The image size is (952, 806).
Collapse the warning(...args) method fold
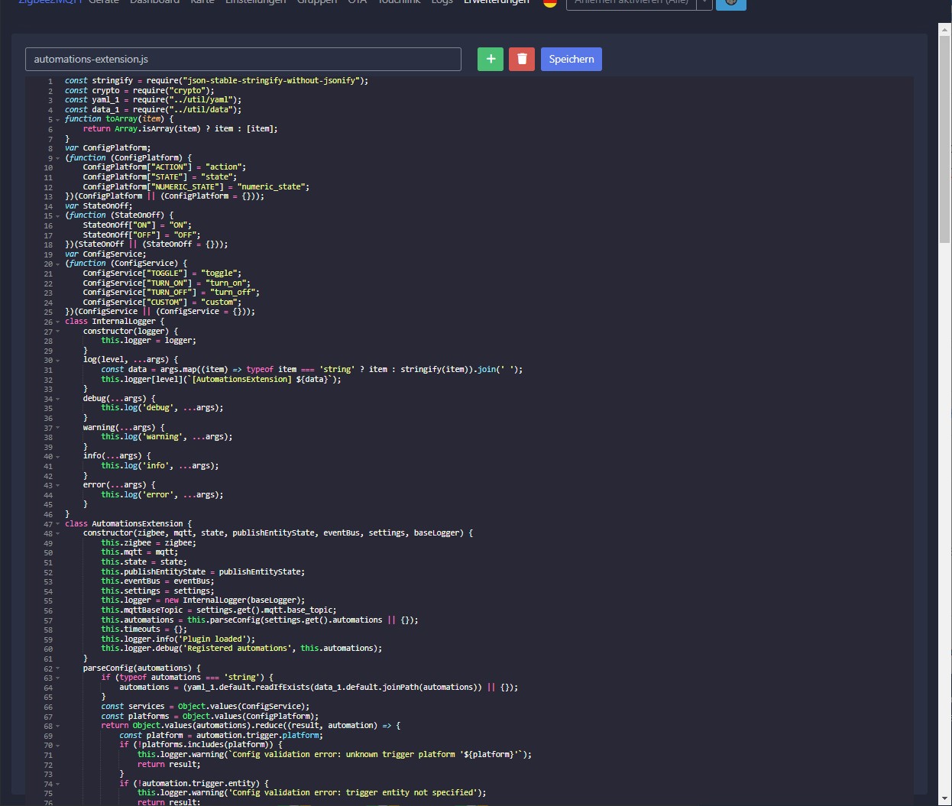[x=58, y=428]
